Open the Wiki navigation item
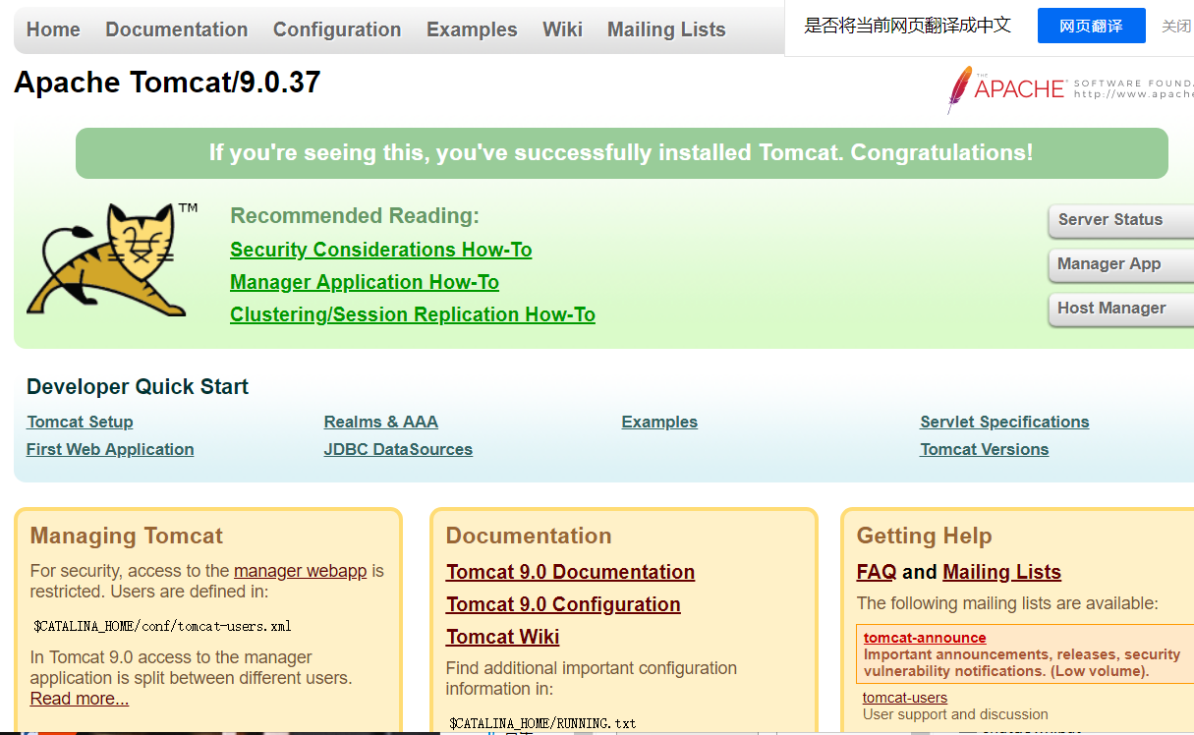The width and height of the screenshot is (1194, 735). click(562, 29)
